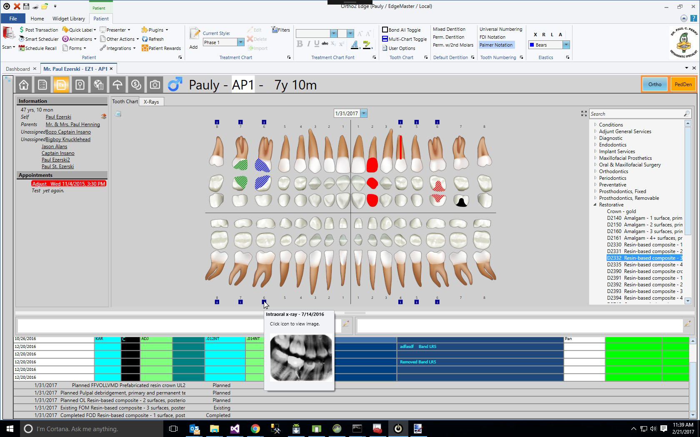Open the File menu
700x437 pixels.
click(x=13, y=18)
